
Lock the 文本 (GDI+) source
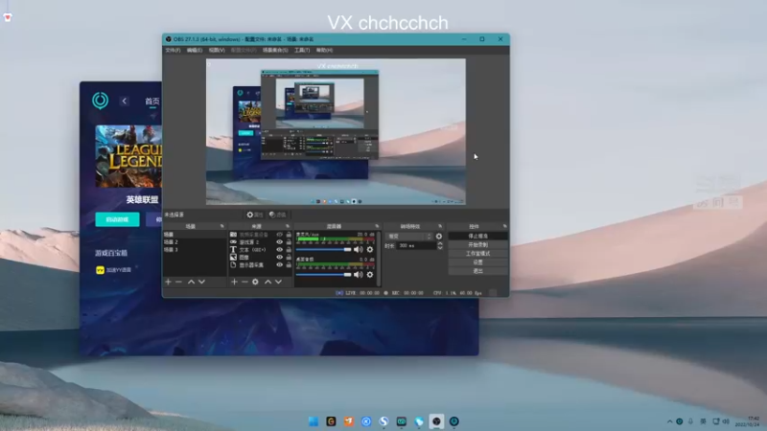(x=289, y=250)
